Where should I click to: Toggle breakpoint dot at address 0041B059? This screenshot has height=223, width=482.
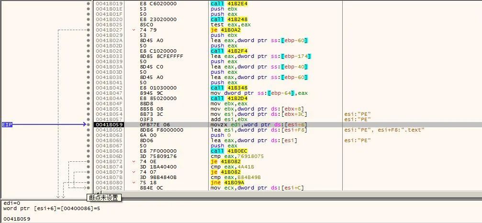88,124
